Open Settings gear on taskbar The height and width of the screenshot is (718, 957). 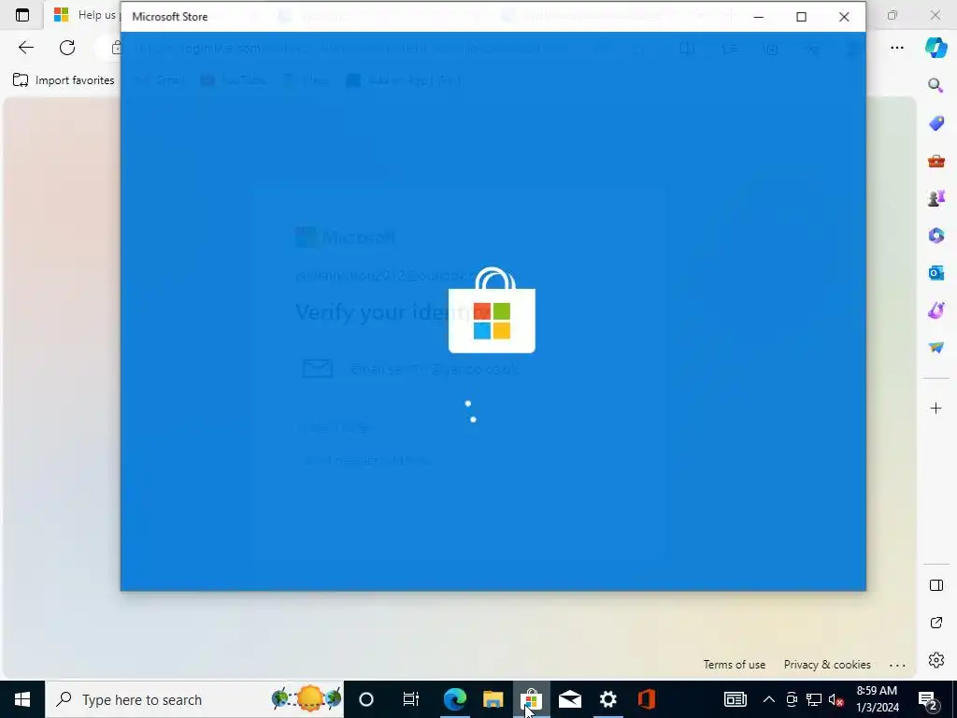[607, 699]
